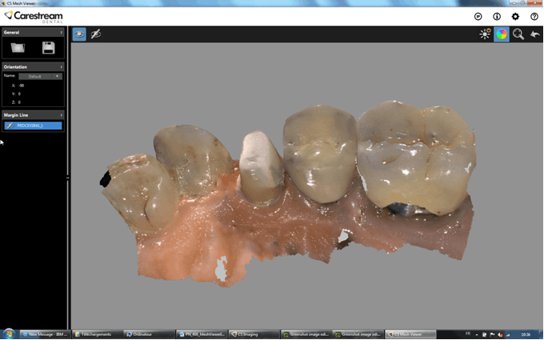Open settings with the gear icon

(x=515, y=16)
